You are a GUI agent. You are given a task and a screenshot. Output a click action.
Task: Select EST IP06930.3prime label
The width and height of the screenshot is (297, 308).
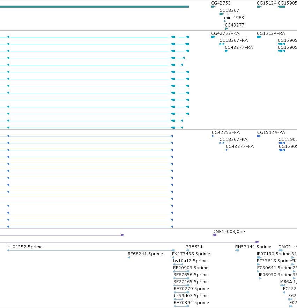click(276, 275)
